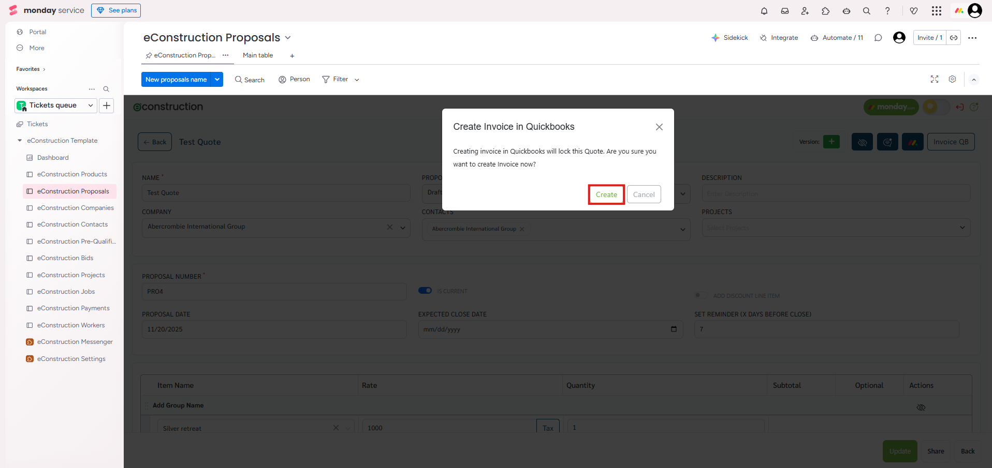
Task: Open the apps marketplace puzzle icon
Action: [826, 11]
